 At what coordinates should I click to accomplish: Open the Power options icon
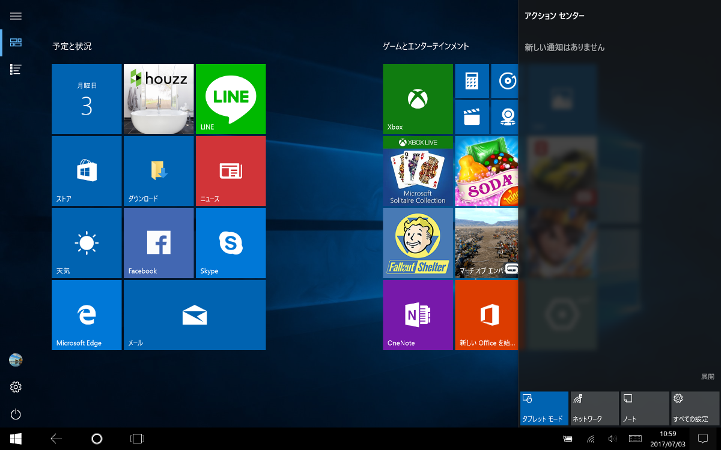pyautogui.click(x=16, y=414)
